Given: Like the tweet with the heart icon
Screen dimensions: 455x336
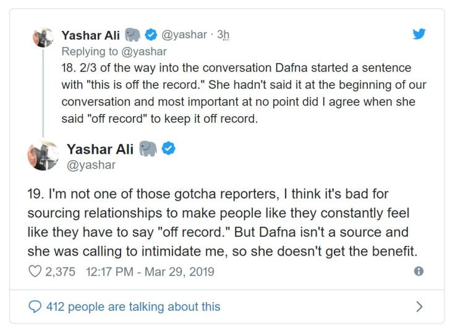Looking at the screenshot, I should pyautogui.click(x=35, y=271).
